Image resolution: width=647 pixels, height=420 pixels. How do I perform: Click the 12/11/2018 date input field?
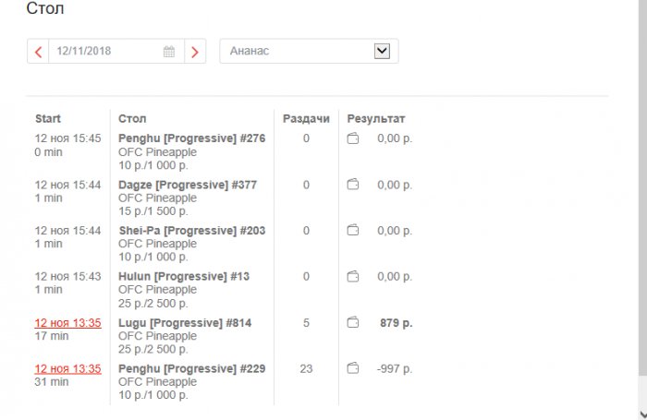[x=106, y=52]
